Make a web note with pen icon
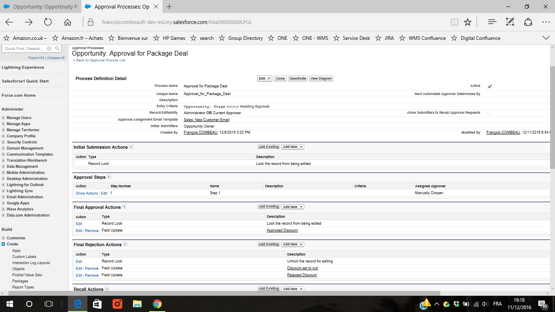This screenshot has height=312, width=555. [510, 22]
